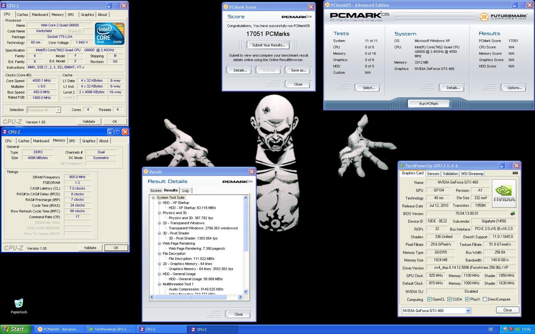The image size is (535, 334).
Task: Close the CPU-Z Memory window with the X
Action: [125, 132]
